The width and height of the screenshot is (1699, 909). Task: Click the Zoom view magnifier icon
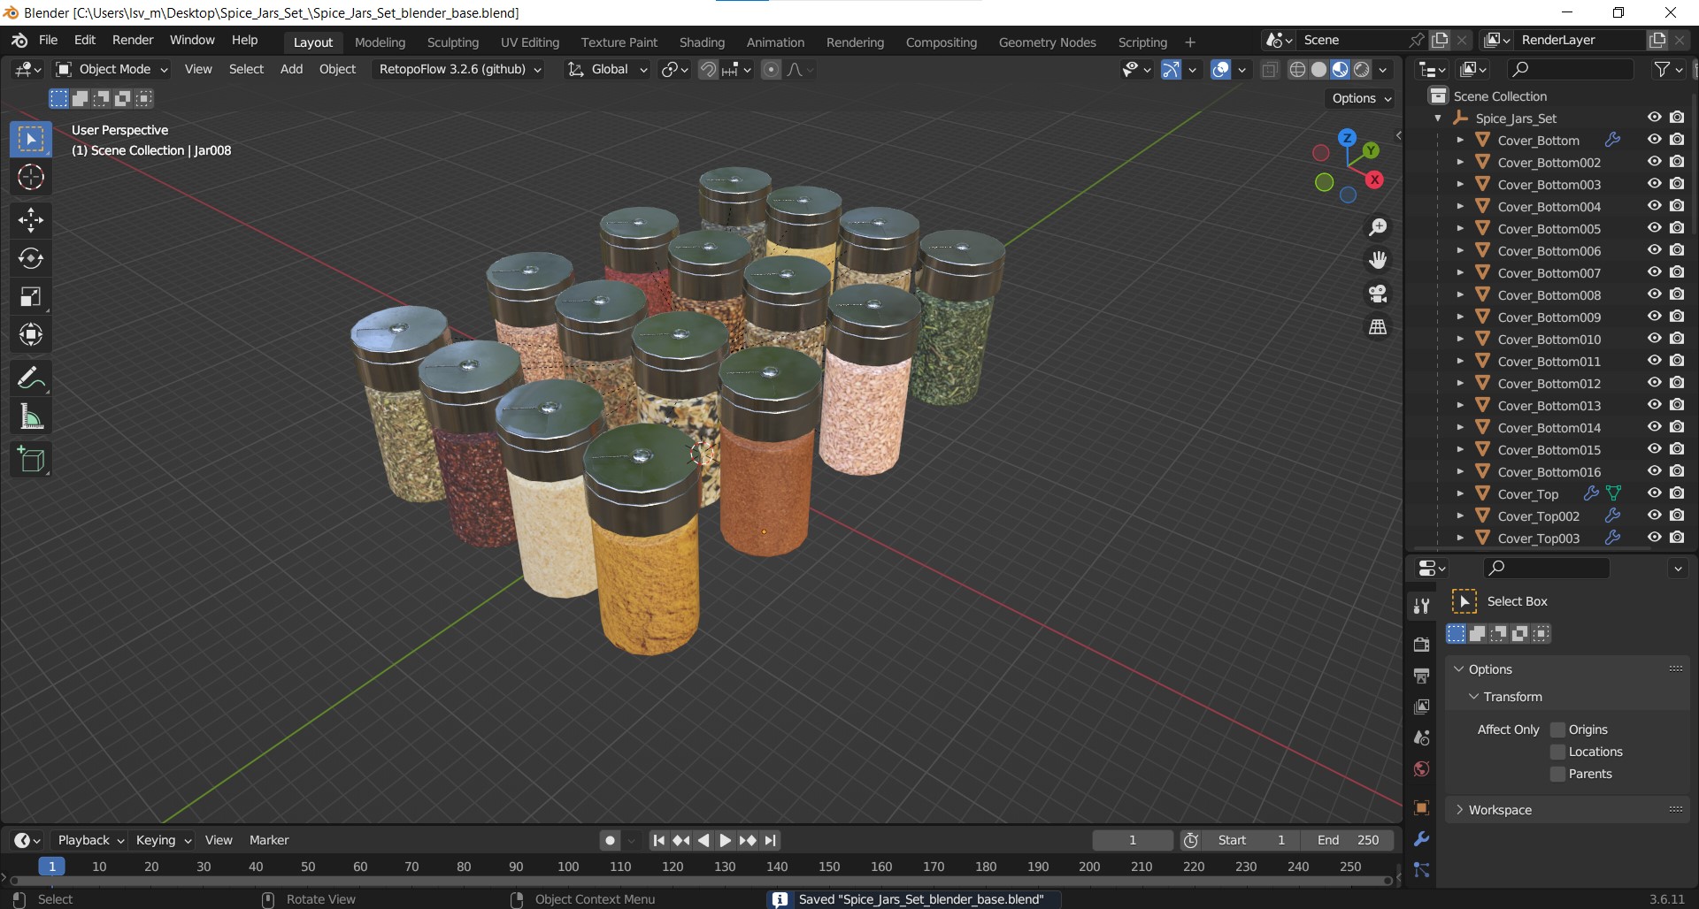click(x=1378, y=228)
